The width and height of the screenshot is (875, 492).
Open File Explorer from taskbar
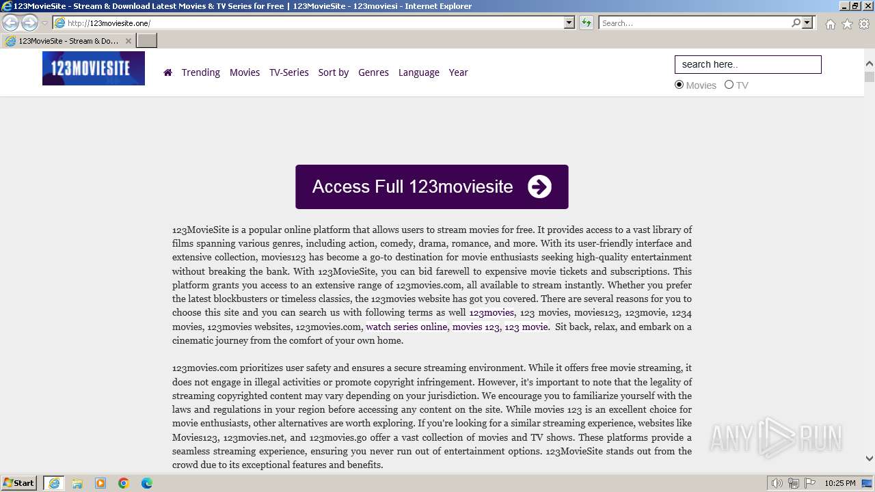[x=77, y=483]
